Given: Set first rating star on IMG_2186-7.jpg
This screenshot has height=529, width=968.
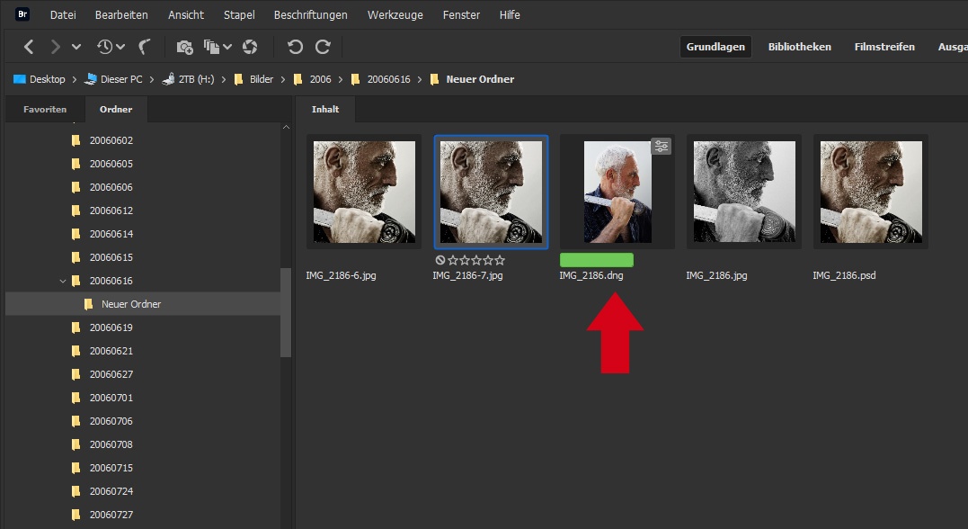Looking at the screenshot, I should pos(452,260).
